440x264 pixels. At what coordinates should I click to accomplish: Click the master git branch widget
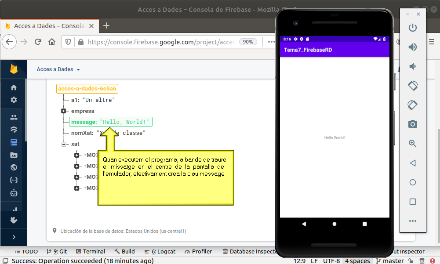pyautogui.click(x=390, y=261)
